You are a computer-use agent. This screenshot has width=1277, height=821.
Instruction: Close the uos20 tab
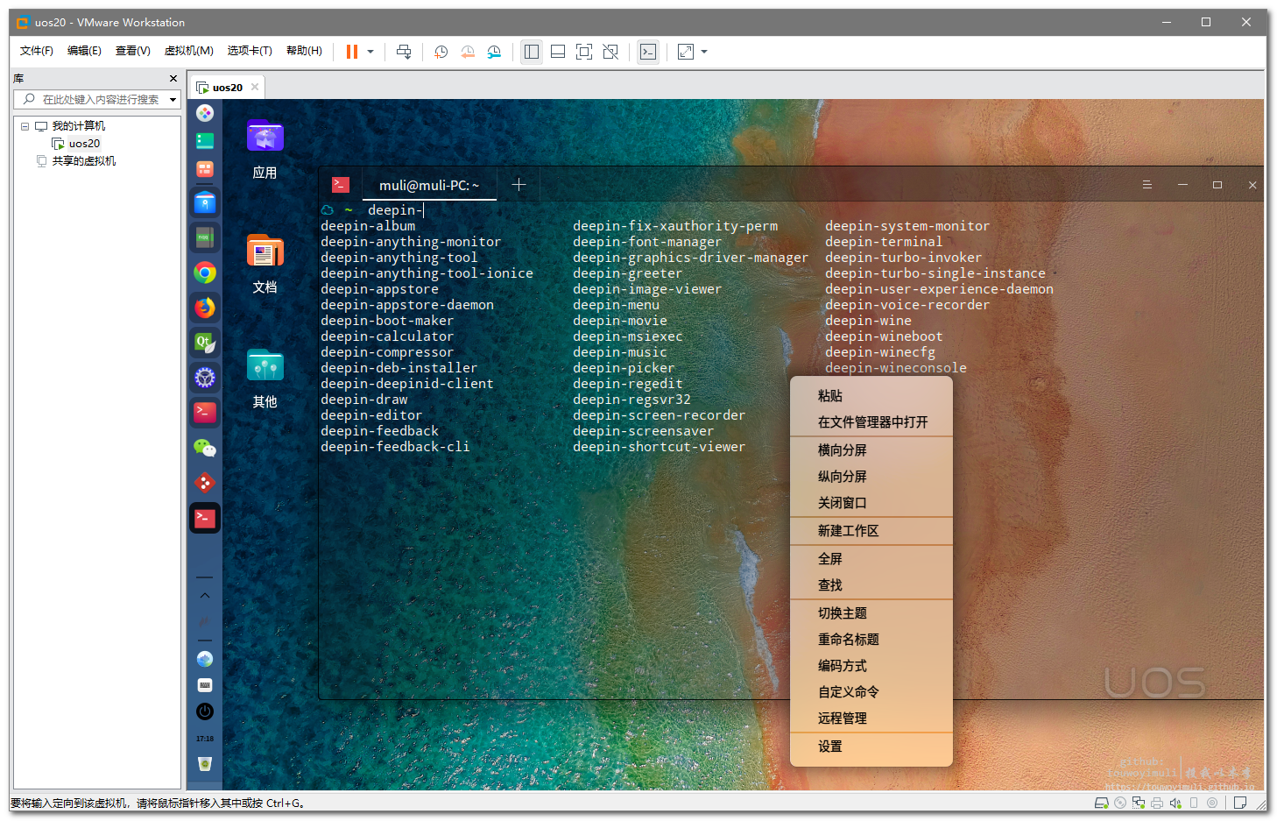pyautogui.click(x=255, y=87)
